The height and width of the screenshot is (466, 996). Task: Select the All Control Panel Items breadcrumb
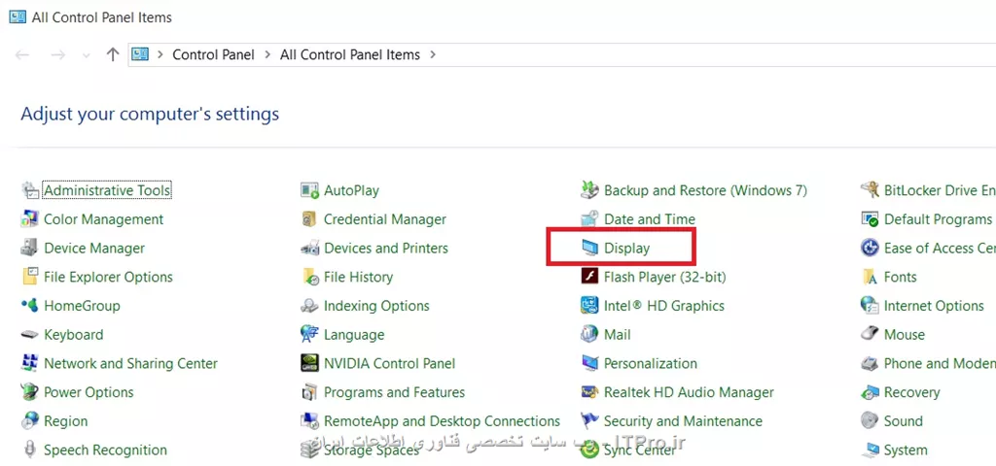[350, 55]
